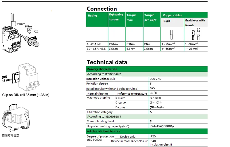Click Degree of protection (IEC 60529) label
The width and height of the screenshot is (230, 147).
pos(100,138)
